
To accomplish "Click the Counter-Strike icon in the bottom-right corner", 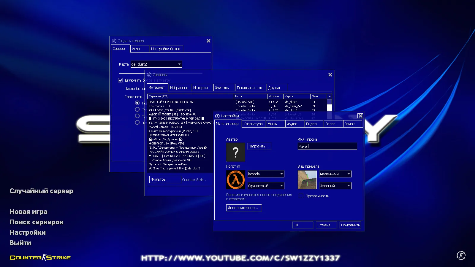I will (461, 255).
